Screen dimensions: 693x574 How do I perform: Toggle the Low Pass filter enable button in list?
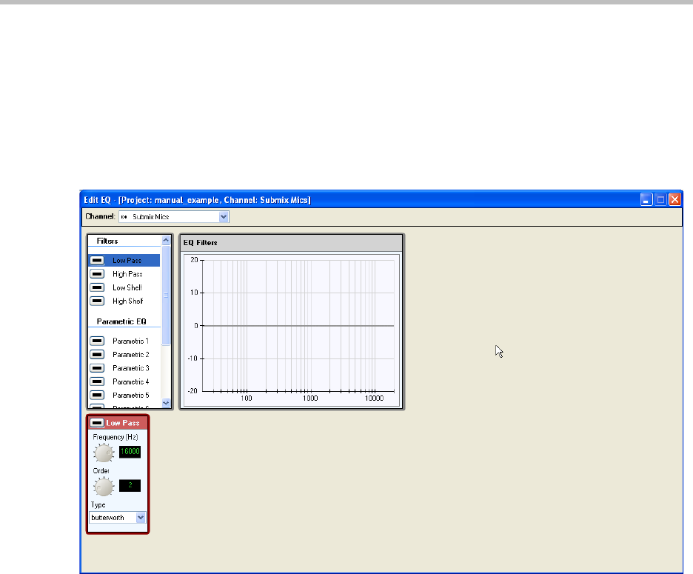click(x=96, y=261)
